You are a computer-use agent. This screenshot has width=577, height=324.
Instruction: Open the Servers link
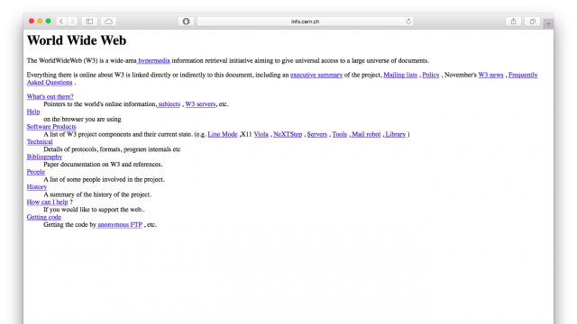coord(316,134)
